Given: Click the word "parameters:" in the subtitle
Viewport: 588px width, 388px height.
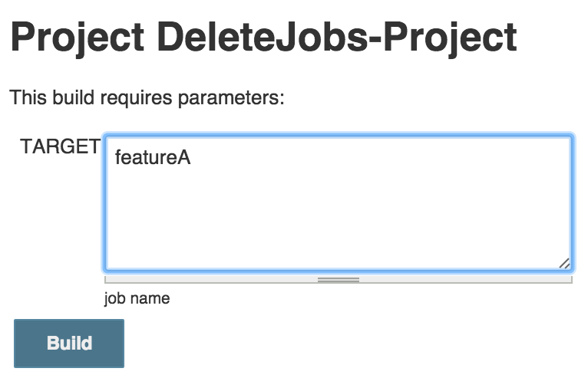Looking at the screenshot, I should click(x=231, y=98).
